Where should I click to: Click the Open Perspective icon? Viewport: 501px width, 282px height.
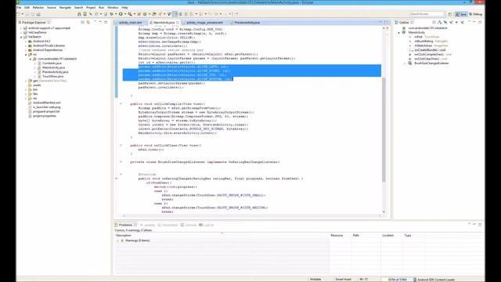pyautogui.click(x=450, y=14)
